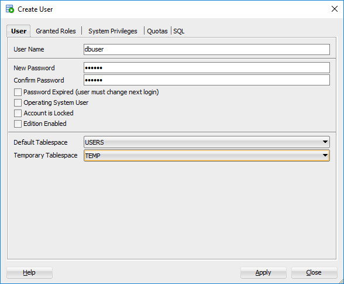The height and width of the screenshot is (284, 344).
Task: Close the Create User dialog with X
Action: [x=335, y=9]
